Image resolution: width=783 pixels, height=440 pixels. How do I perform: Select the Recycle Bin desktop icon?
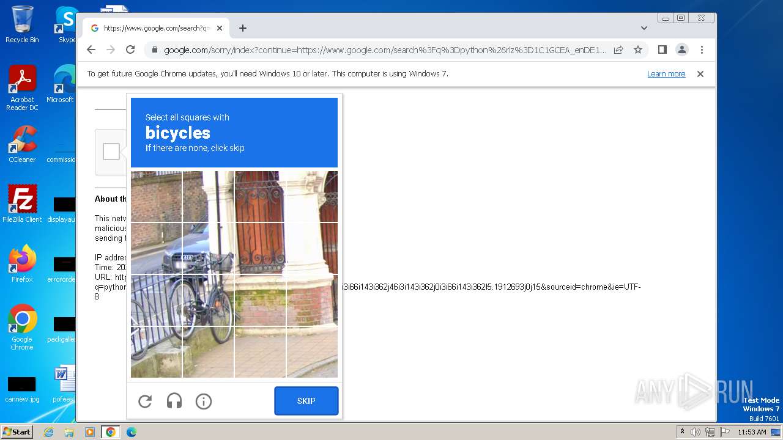click(x=22, y=24)
